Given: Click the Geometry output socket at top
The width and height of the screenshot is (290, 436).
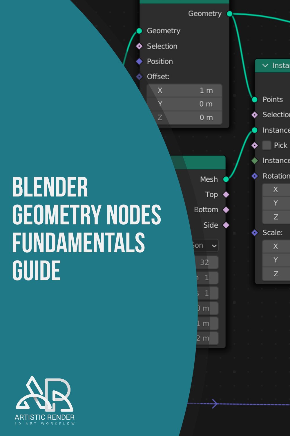Looking at the screenshot, I should (229, 14).
